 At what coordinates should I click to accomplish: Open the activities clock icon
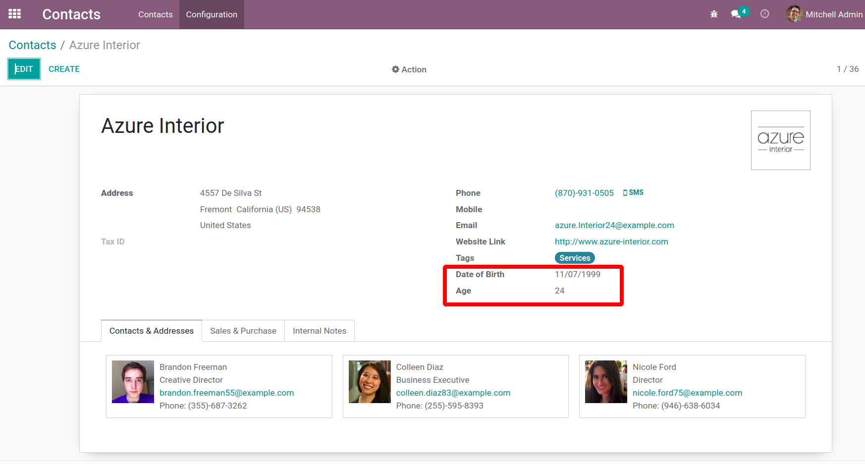coord(765,14)
